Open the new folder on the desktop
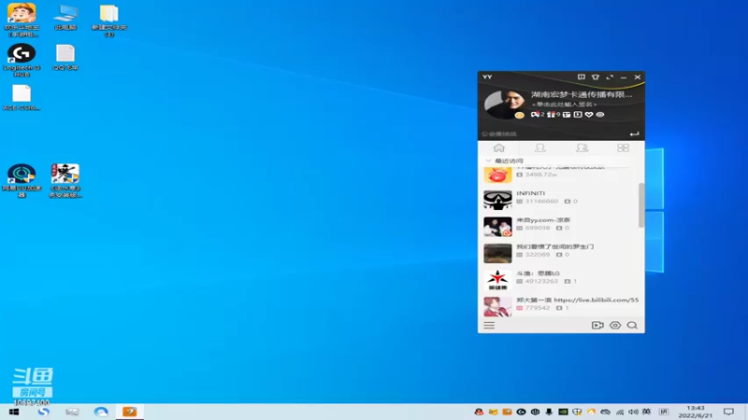748x420 pixels. click(x=109, y=21)
